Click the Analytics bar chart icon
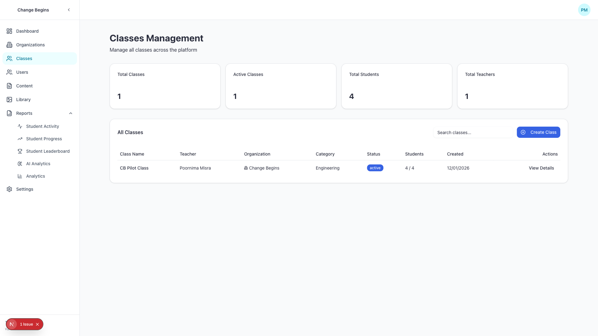 coord(20,176)
